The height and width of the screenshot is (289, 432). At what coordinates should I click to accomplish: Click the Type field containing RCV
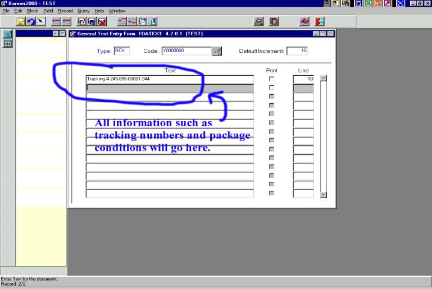coord(122,51)
